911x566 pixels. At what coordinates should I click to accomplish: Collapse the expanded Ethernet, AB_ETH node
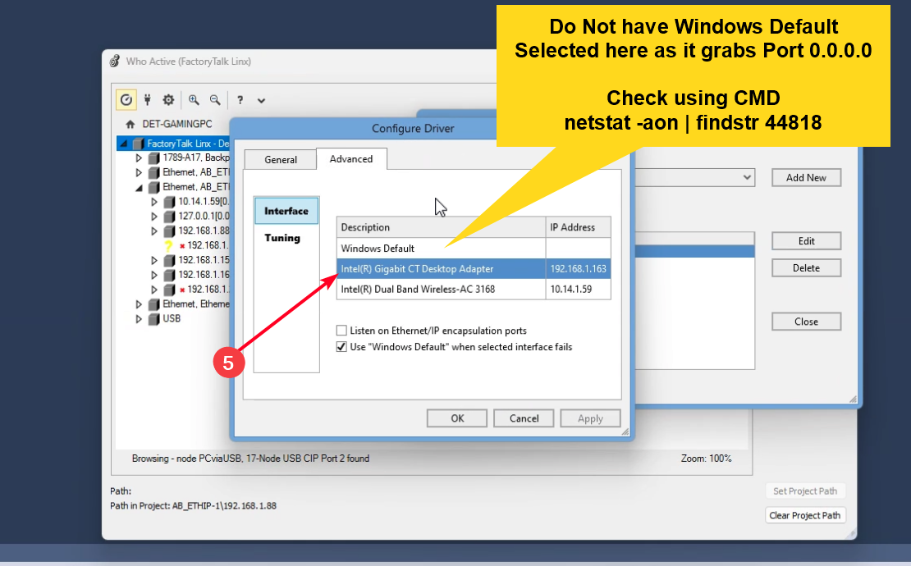(139, 188)
